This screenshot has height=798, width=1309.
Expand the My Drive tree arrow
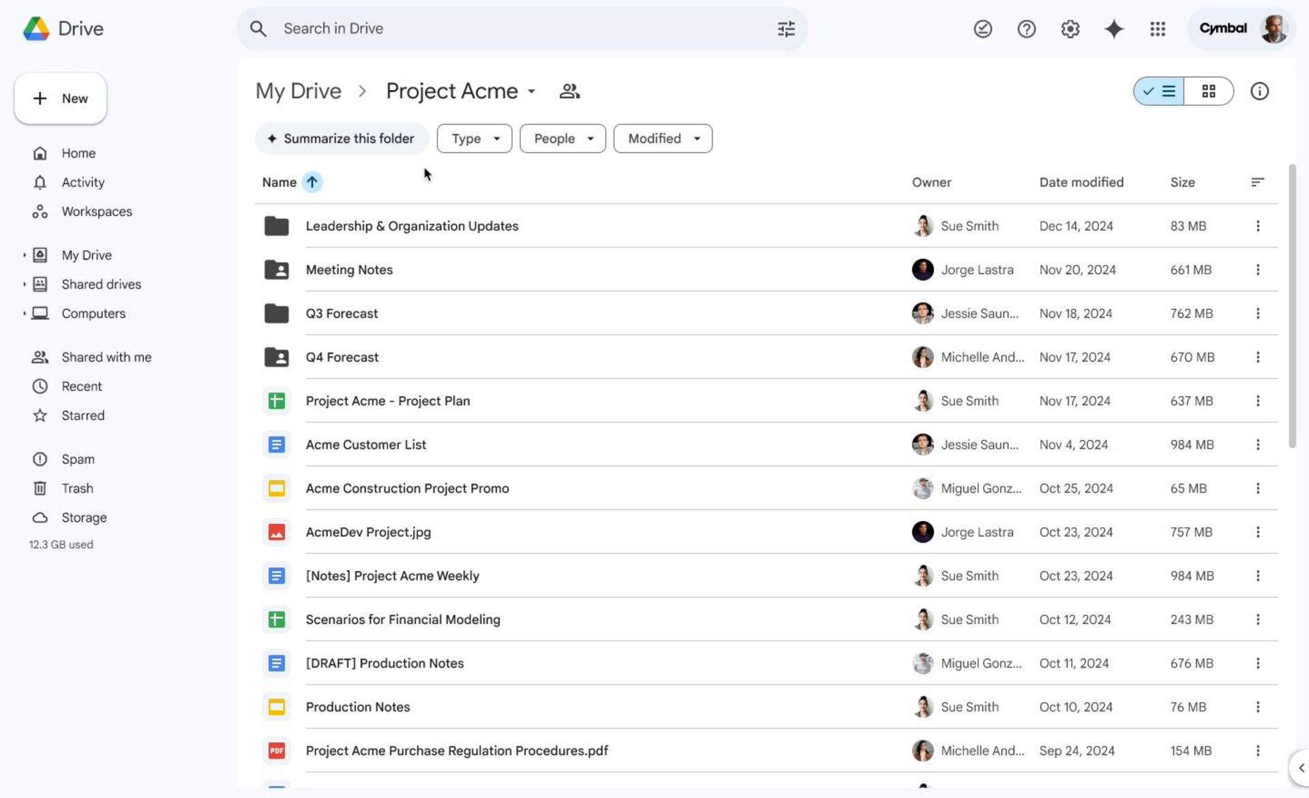pos(25,255)
